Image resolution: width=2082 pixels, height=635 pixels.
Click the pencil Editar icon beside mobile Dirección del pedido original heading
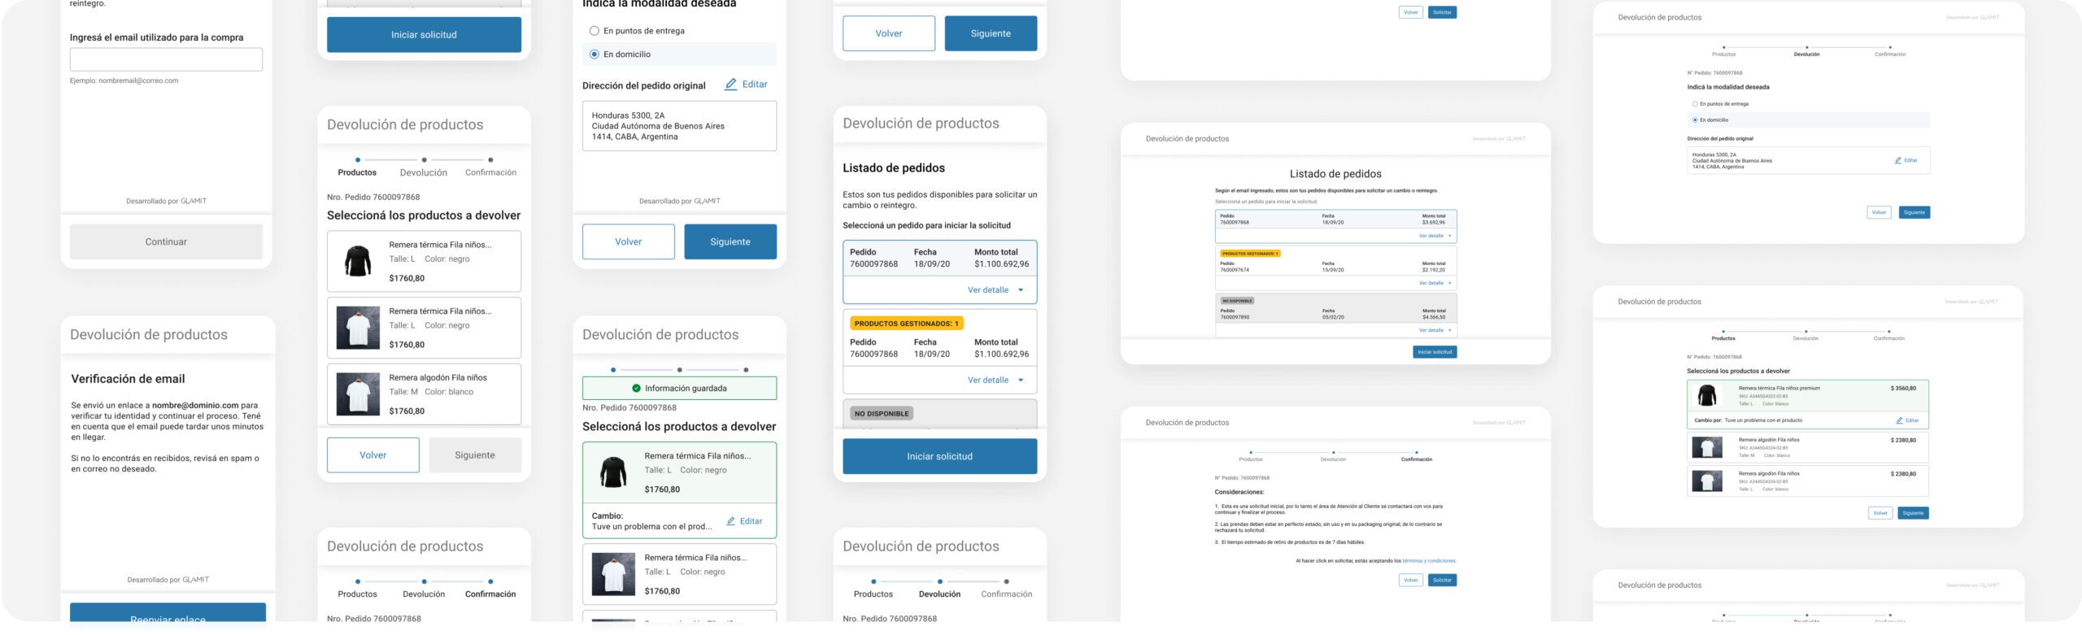tap(731, 85)
